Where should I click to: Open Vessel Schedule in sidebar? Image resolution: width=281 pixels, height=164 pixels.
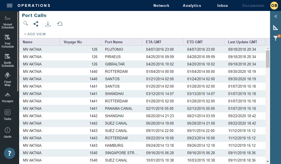[8, 22]
